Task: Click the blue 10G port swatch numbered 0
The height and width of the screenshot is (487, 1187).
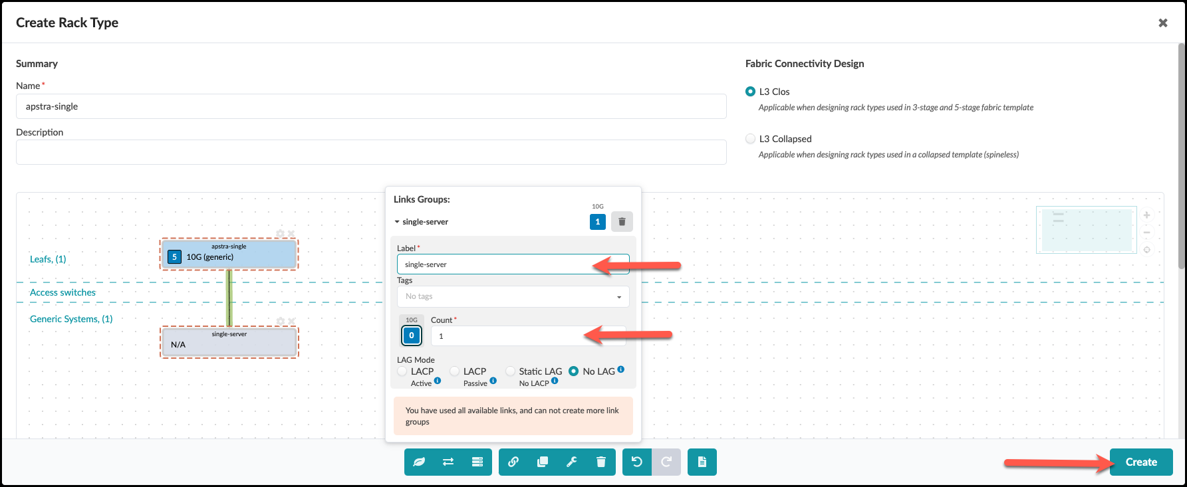Action: pos(412,336)
